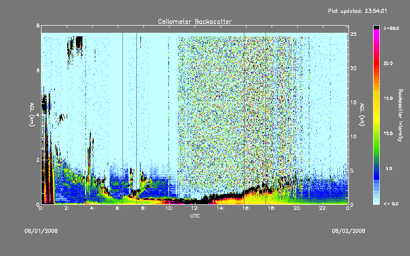
Task: Click the '>-25.0' colorbar top value
Action: coord(391,28)
